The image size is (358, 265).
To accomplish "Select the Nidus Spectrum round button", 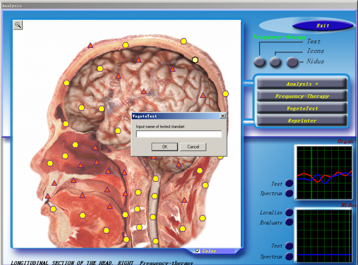I will click(x=289, y=257).
